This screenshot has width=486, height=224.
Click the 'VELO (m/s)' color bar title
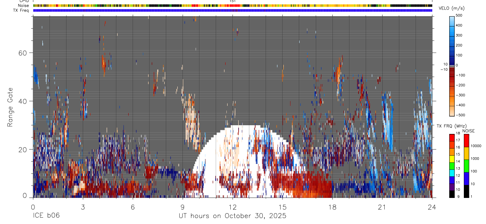click(452, 9)
